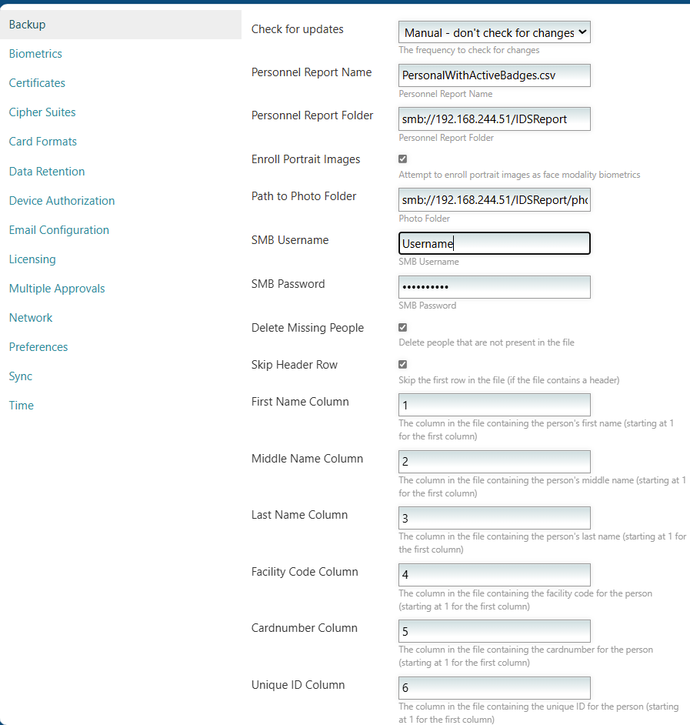Go to Device Authorization section
Image resolution: width=690 pixels, height=725 pixels.
click(x=62, y=201)
